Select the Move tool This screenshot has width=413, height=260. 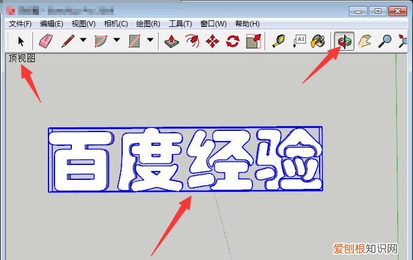pyautogui.click(x=212, y=41)
